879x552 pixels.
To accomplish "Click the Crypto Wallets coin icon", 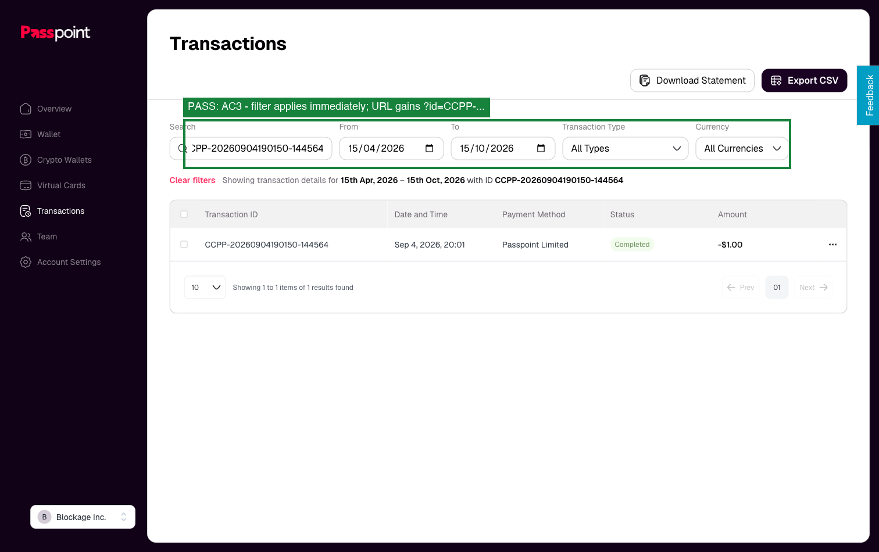I will (26, 160).
